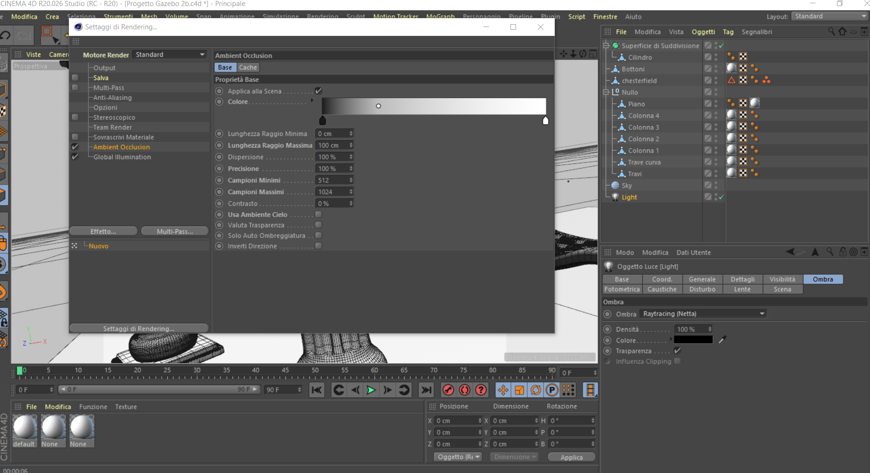This screenshot has height=473, width=870.
Task: Toggle position keyframe move icon
Action: coord(503,390)
